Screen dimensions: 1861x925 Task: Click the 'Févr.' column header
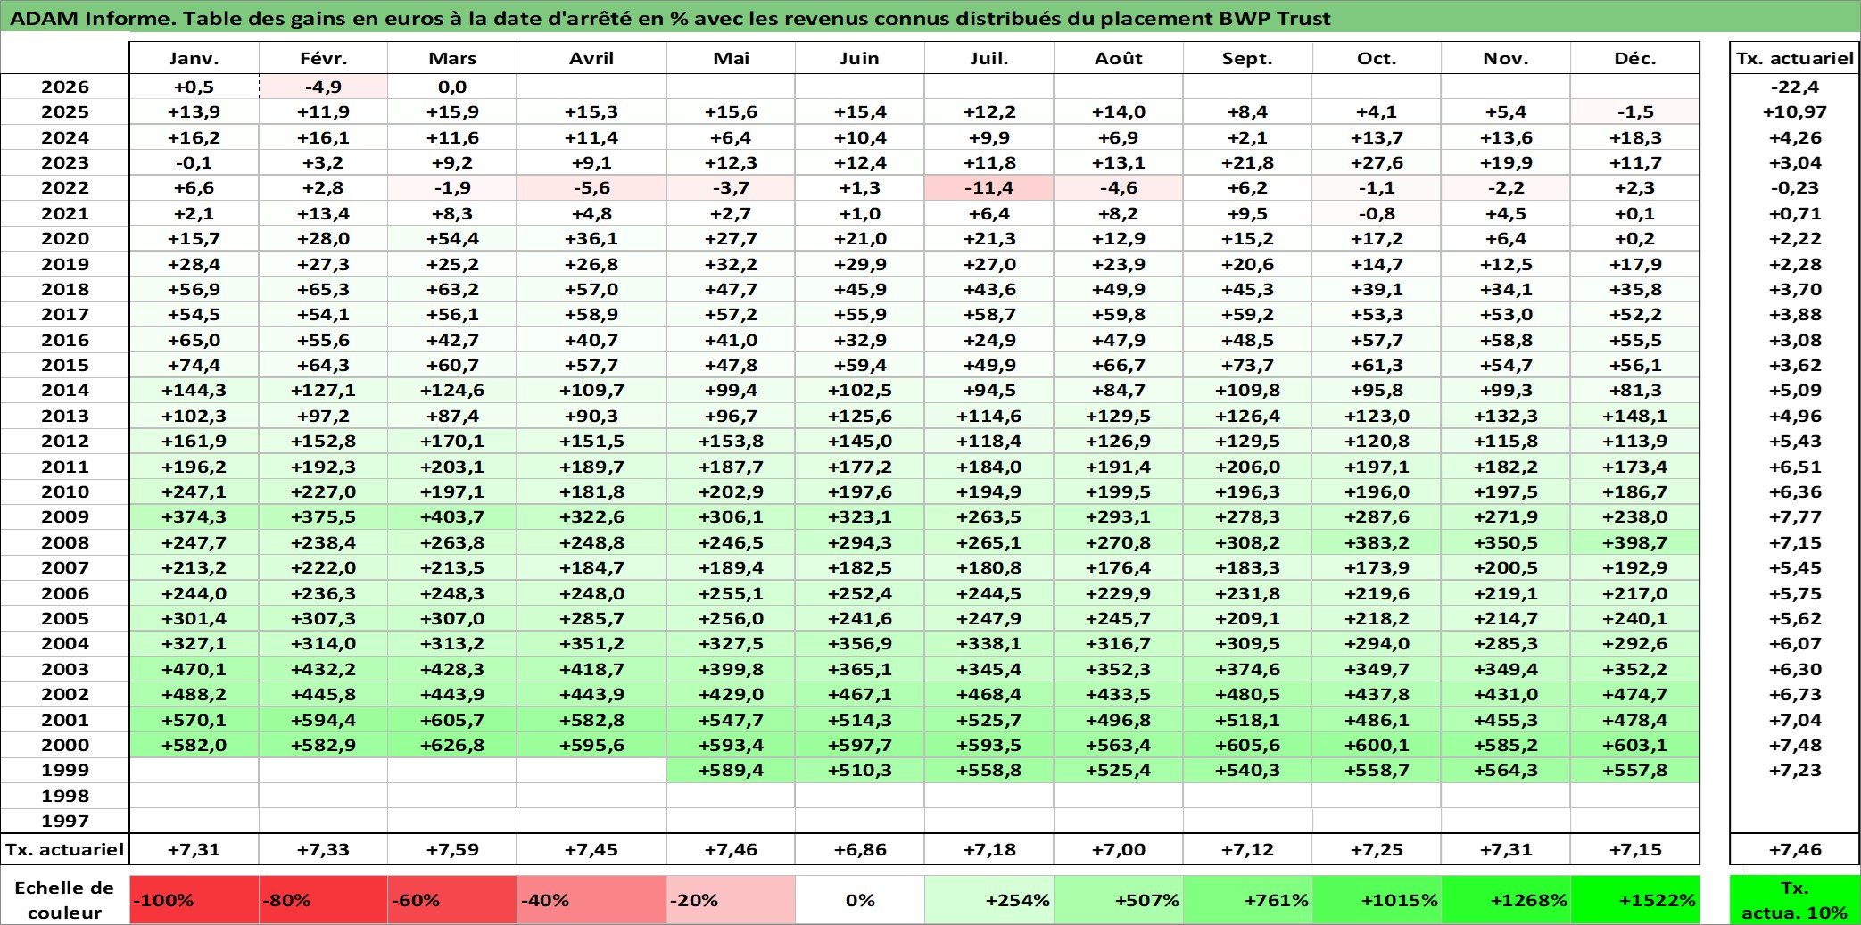(323, 58)
